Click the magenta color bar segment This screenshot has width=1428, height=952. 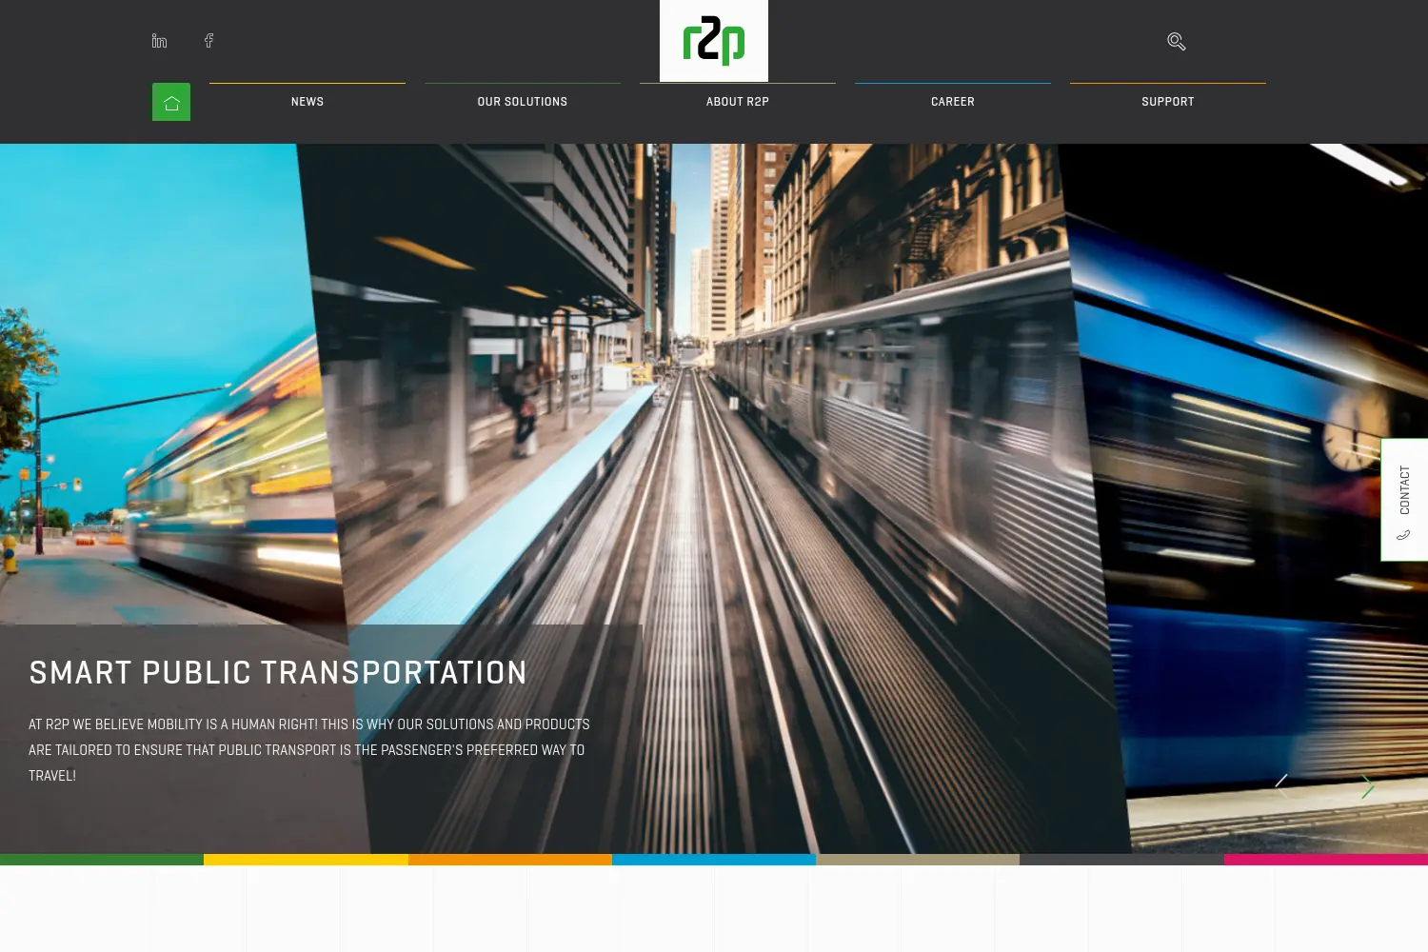pyautogui.click(x=1326, y=860)
